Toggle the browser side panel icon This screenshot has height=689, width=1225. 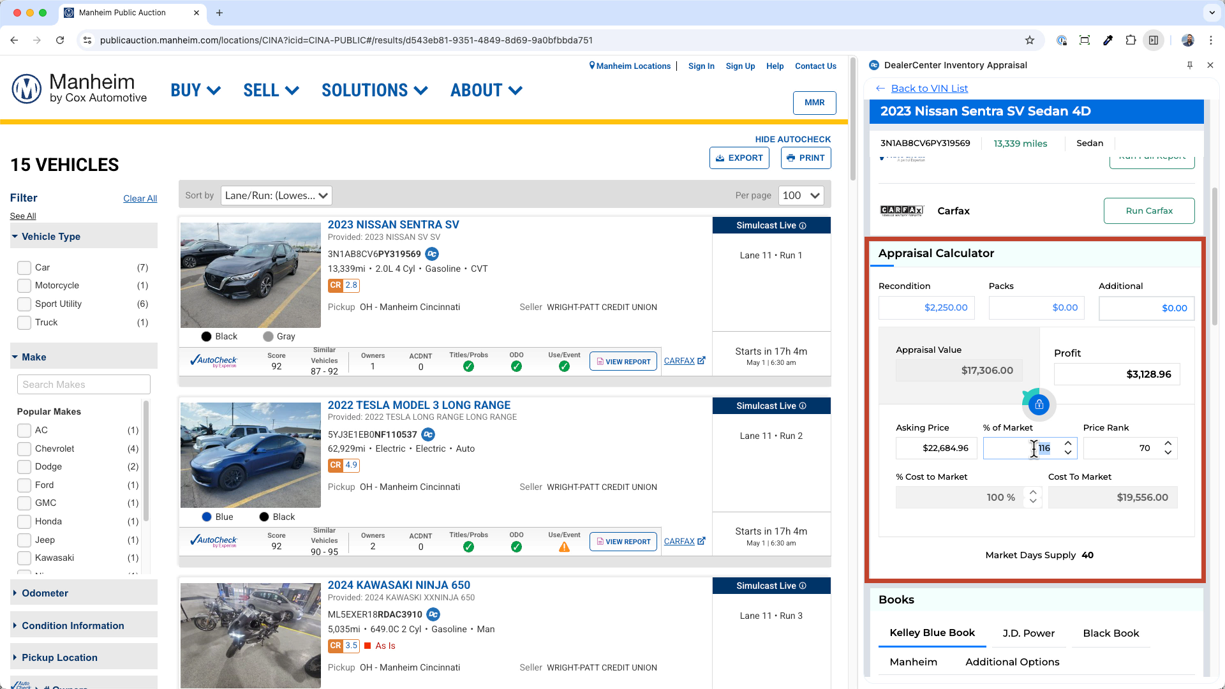tap(1154, 40)
